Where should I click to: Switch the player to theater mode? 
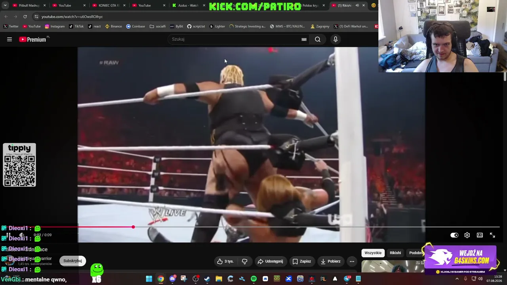[x=480, y=235]
